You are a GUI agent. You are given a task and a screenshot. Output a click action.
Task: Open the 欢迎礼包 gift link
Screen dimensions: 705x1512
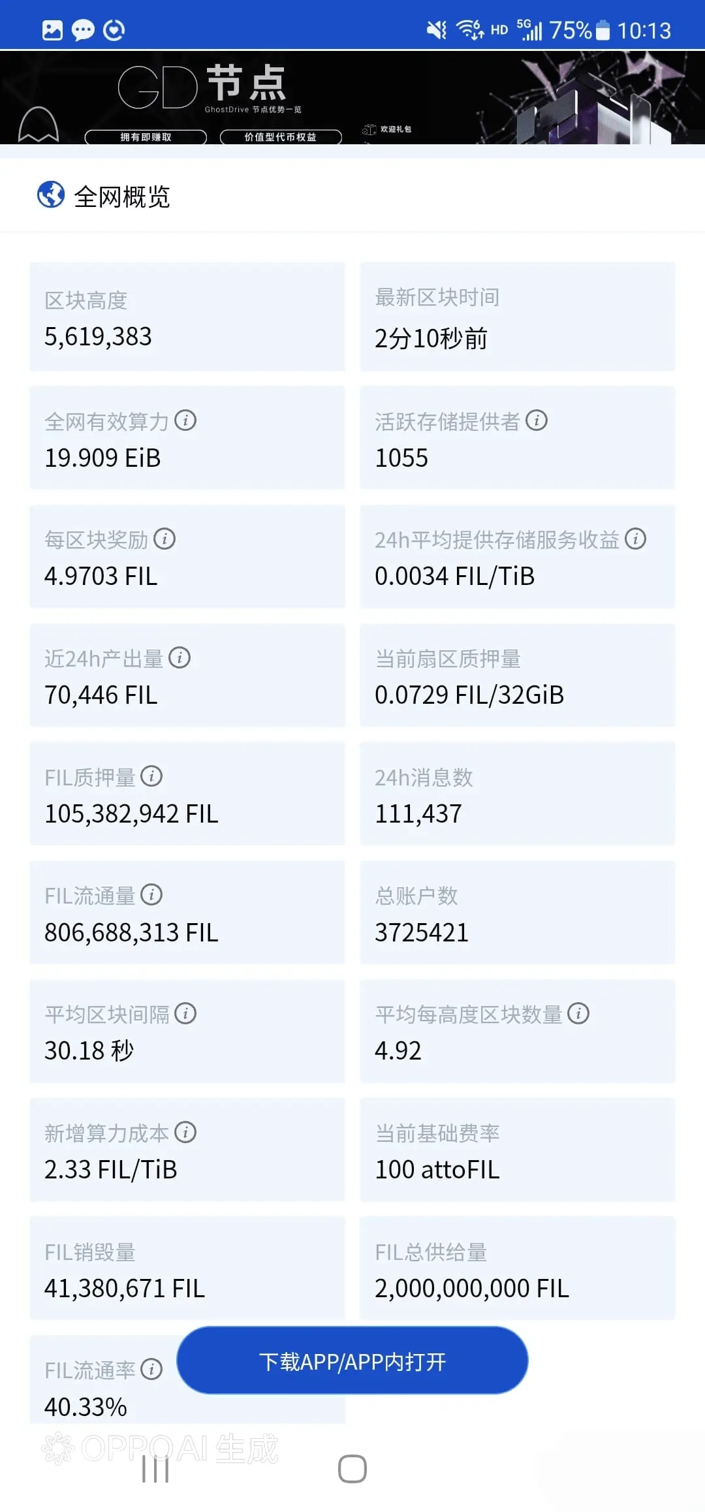pyautogui.click(x=387, y=129)
